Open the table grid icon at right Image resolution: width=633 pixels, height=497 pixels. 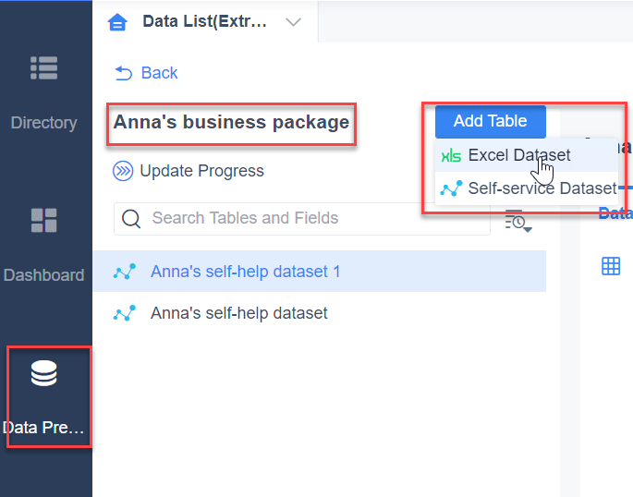click(611, 266)
